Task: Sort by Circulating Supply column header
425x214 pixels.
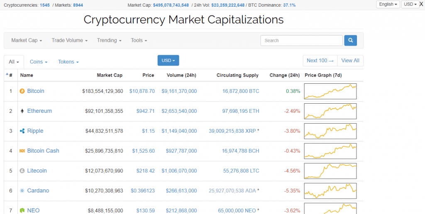Action: [237, 75]
